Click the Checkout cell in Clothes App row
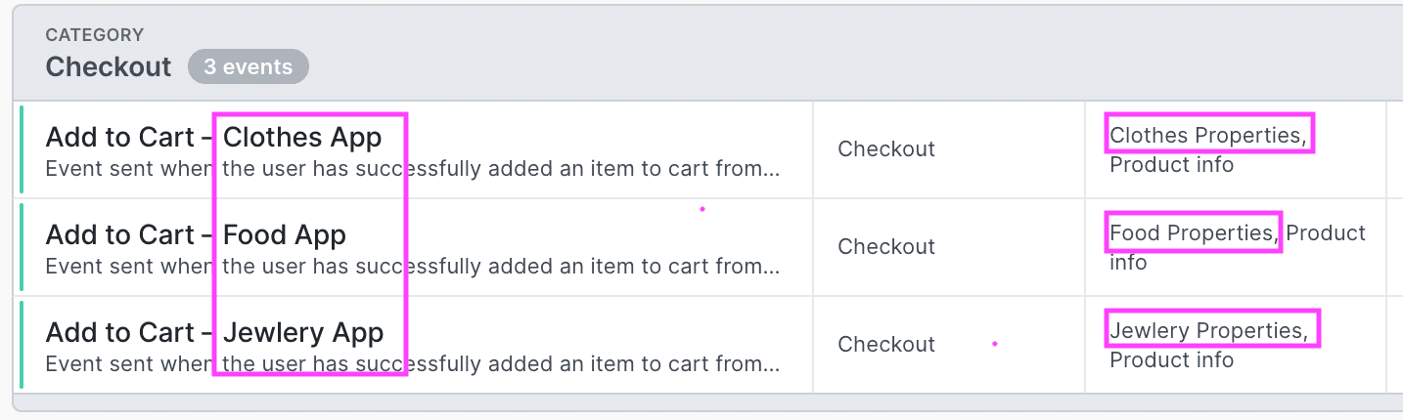Image resolution: width=1403 pixels, height=420 pixels. (886, 148)
